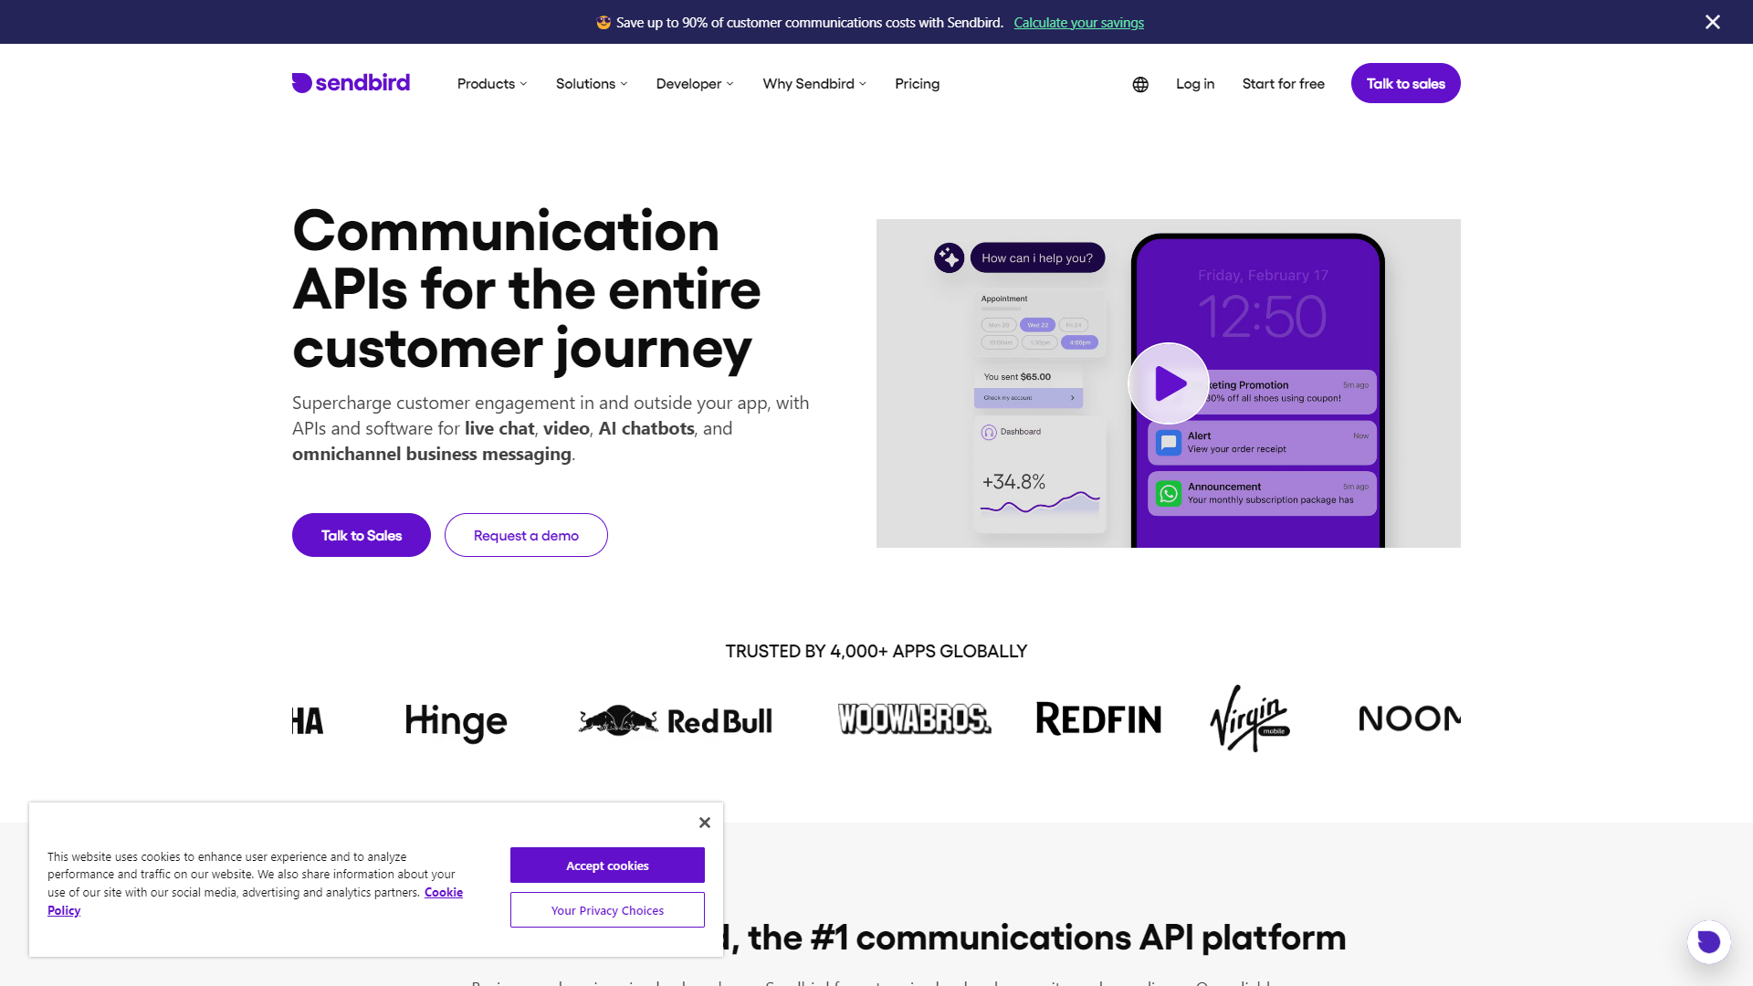Click the Log in menu item
Image resolution: width=1753 pixels, height=986 pixels.
(x=1195, y=82)
